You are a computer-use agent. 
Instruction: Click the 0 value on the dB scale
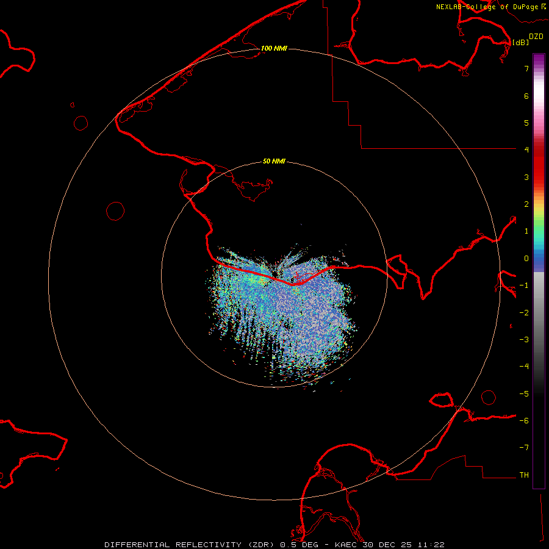point(526,259)
